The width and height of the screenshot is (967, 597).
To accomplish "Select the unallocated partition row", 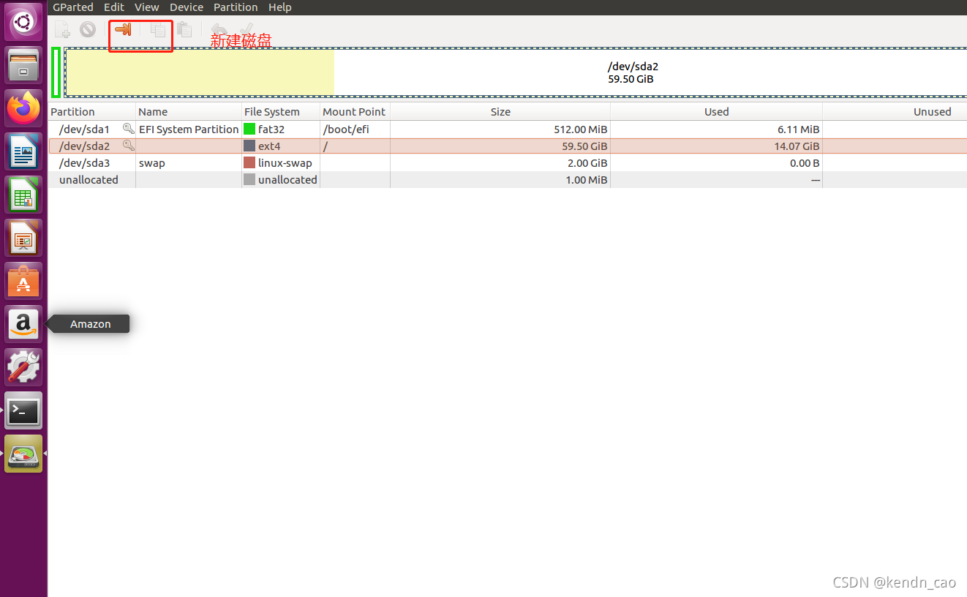I will 508,179.
